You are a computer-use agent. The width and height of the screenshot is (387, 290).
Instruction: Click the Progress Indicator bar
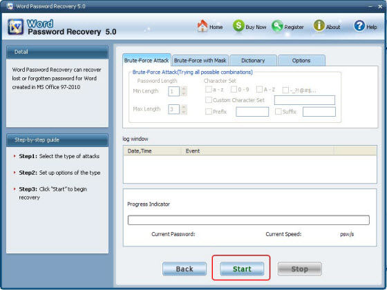249,220
